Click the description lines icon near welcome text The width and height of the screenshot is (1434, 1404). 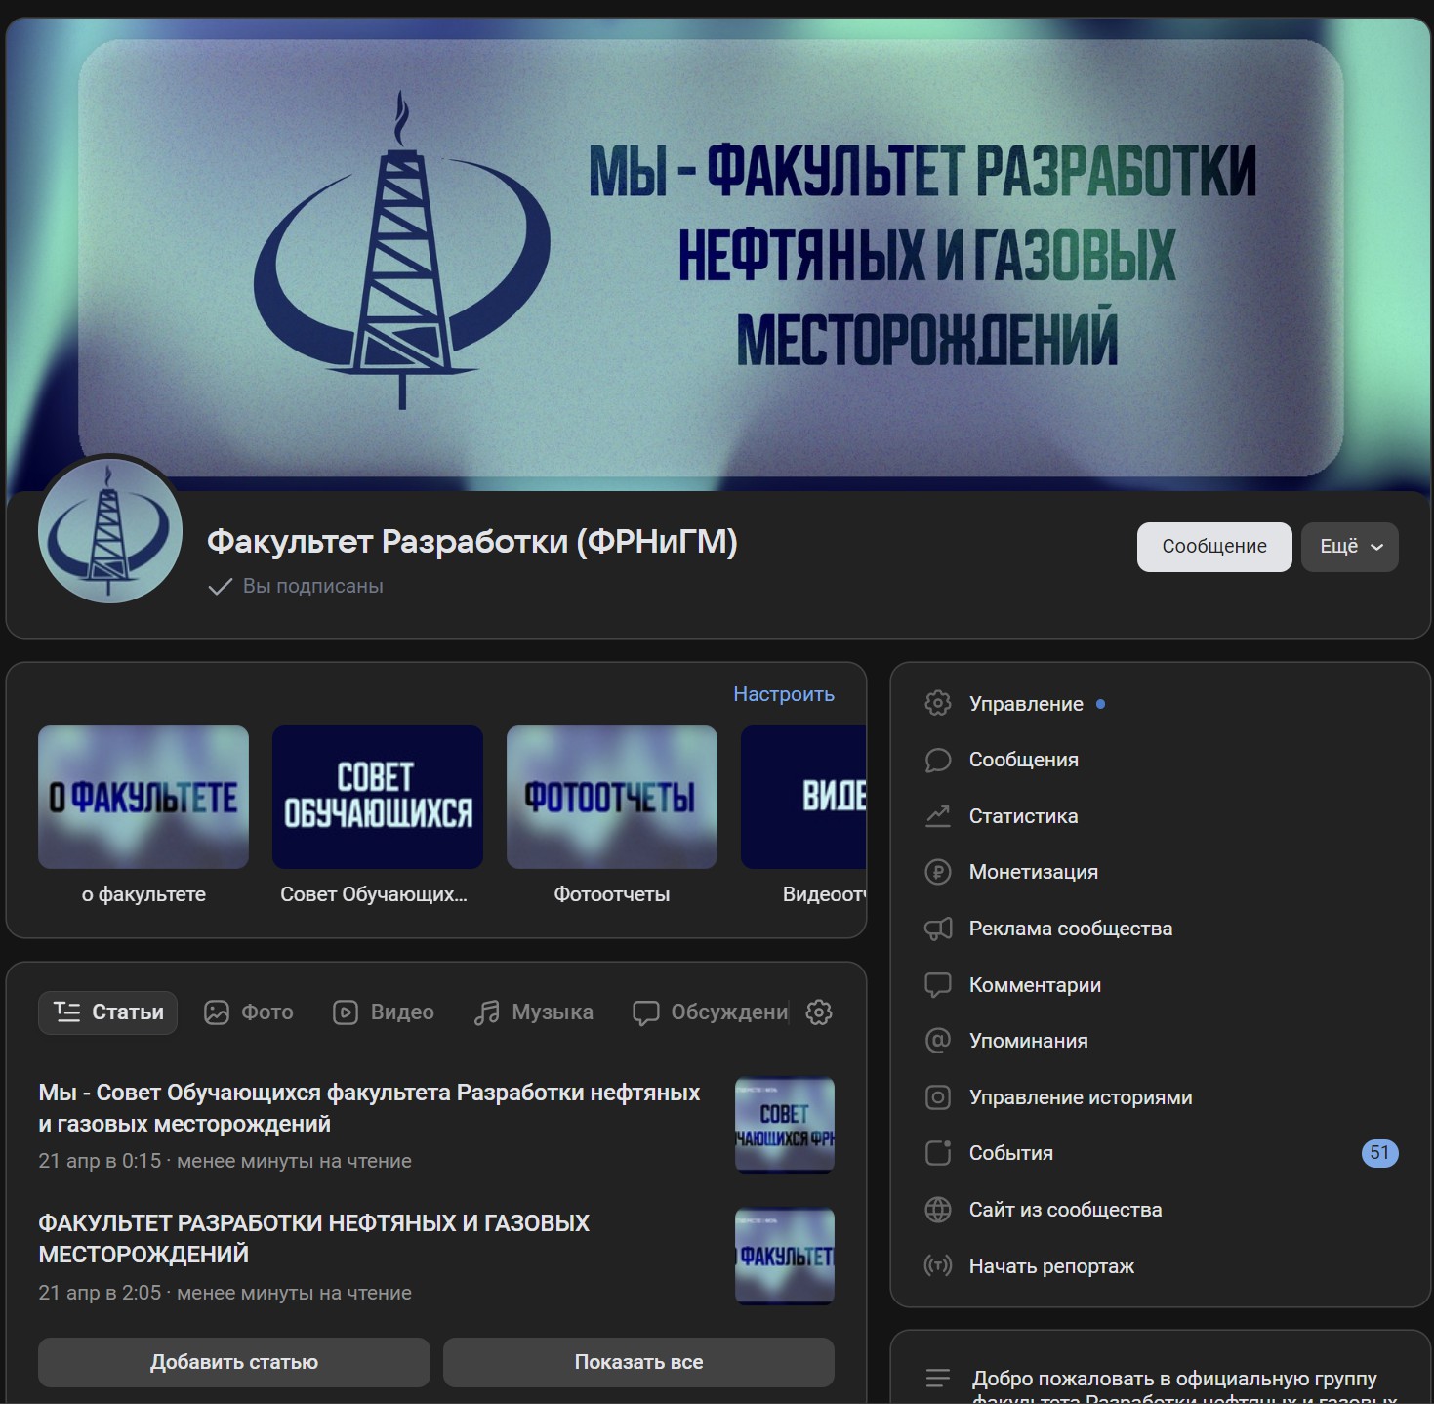tap(937, 1379)
